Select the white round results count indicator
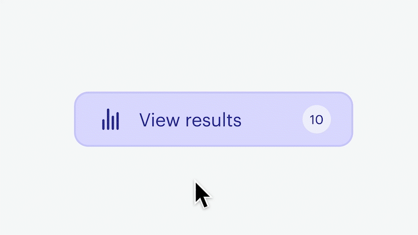Viewport: 418px width, 235px height. coord(317,119)
